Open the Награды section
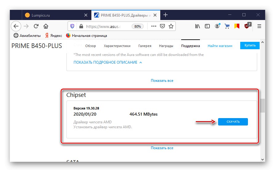The image size is (275, 175). [x=166, y=46]
